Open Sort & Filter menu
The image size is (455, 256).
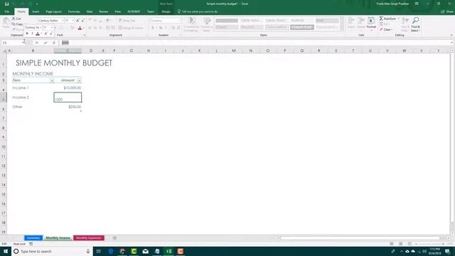coord(405,24)
